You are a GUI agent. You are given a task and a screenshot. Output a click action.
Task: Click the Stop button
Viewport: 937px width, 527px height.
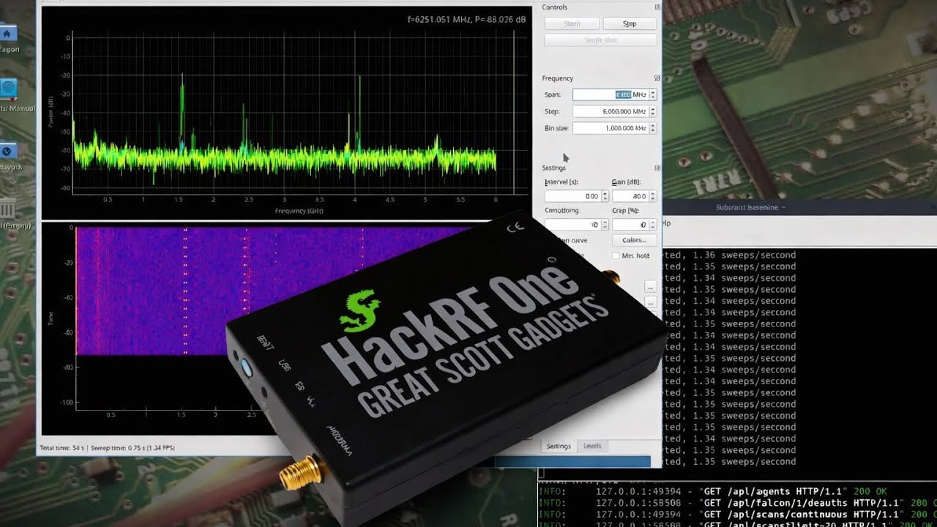coord(630,23)
